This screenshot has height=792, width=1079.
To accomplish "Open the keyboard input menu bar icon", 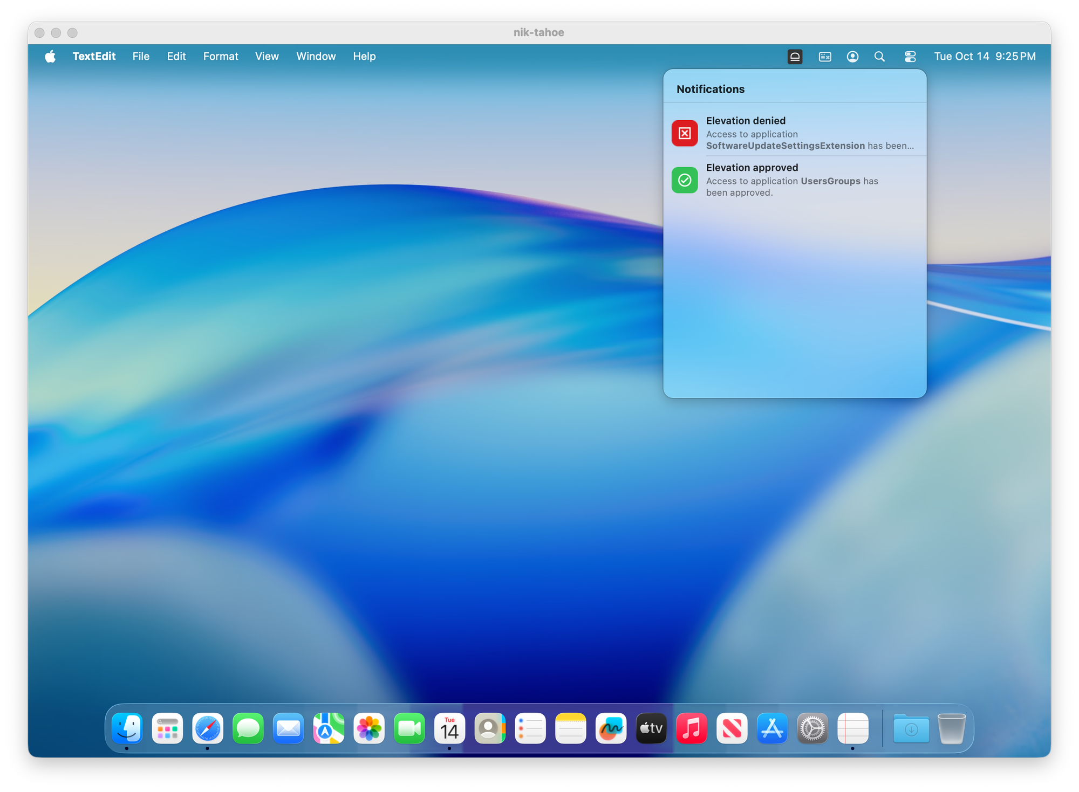I will (x=825, y=57).
